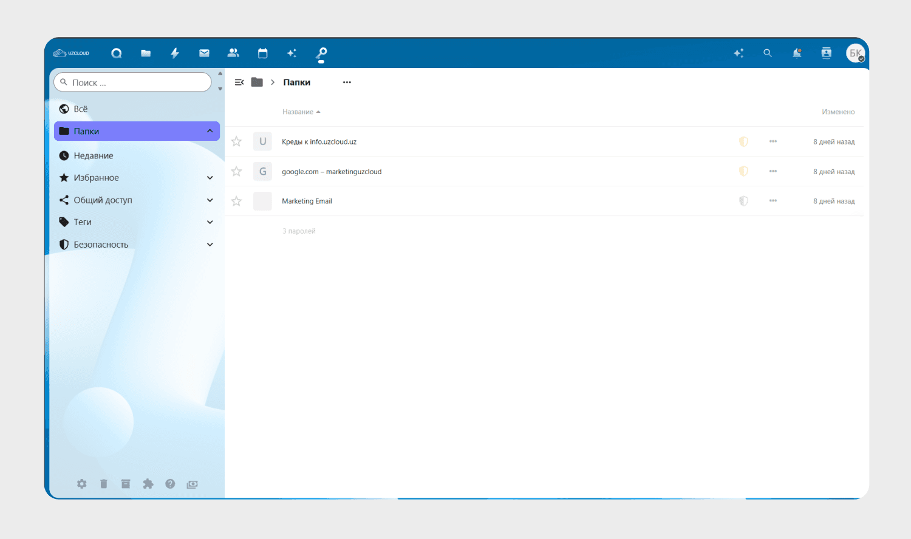This screenshot has width=911, height=539.
Task: Open the Calendar app icon
Action: tap(262, 53)
